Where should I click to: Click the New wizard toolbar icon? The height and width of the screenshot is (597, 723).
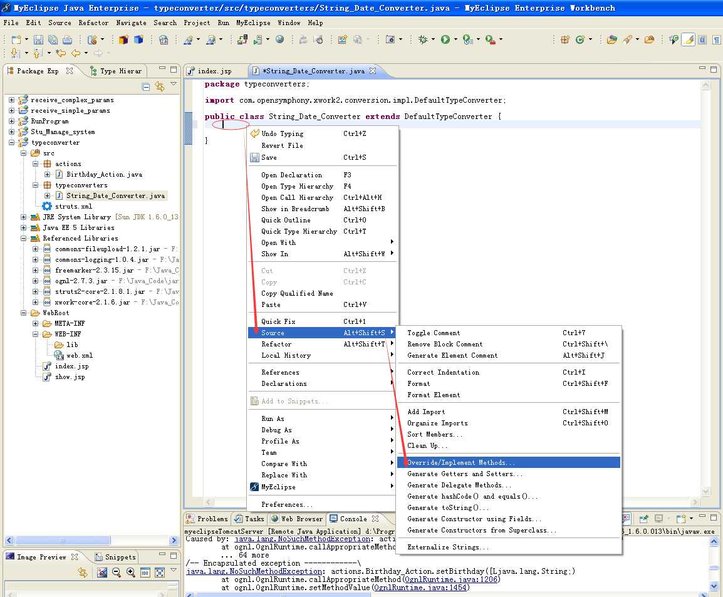pos(16,39)
